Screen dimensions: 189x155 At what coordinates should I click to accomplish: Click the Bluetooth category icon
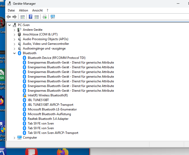pyautogui.click(x=19, y=53)
